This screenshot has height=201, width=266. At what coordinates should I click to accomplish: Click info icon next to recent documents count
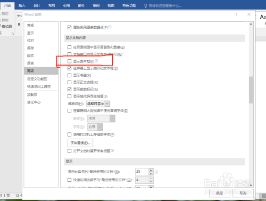click(156, 172)
